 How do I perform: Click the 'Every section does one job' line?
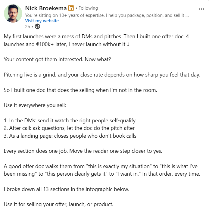83,151
